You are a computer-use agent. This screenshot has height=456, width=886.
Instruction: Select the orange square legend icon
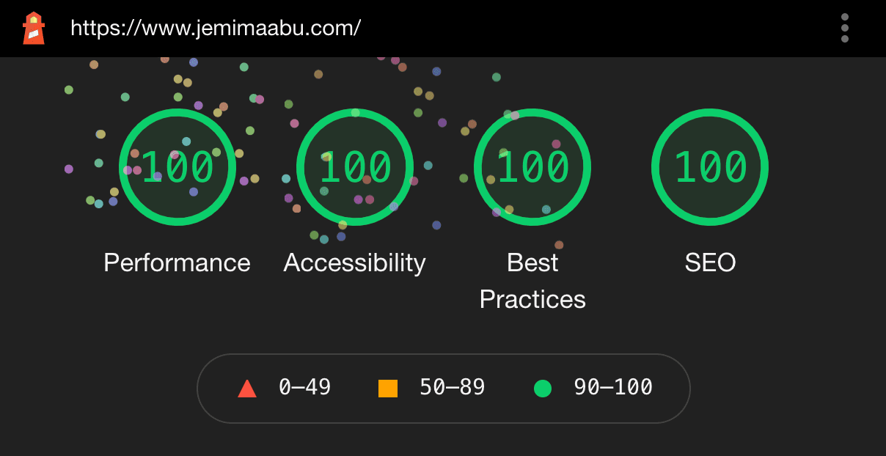tap(387, 387)
